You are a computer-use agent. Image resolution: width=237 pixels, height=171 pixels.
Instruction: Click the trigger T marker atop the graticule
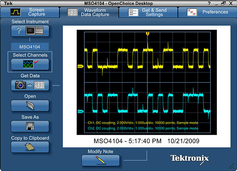147,34
